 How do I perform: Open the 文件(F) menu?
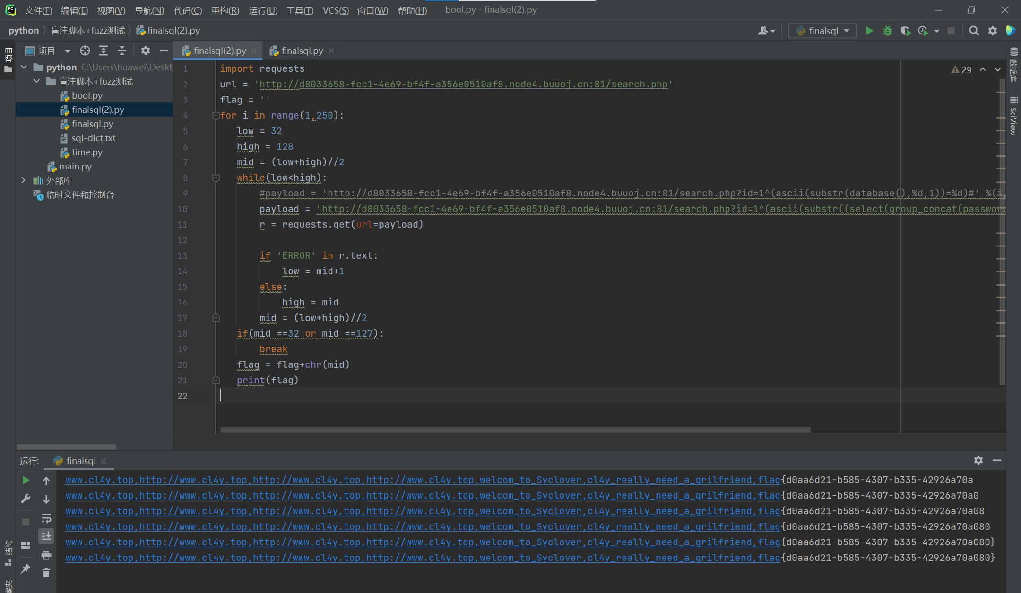38,10
